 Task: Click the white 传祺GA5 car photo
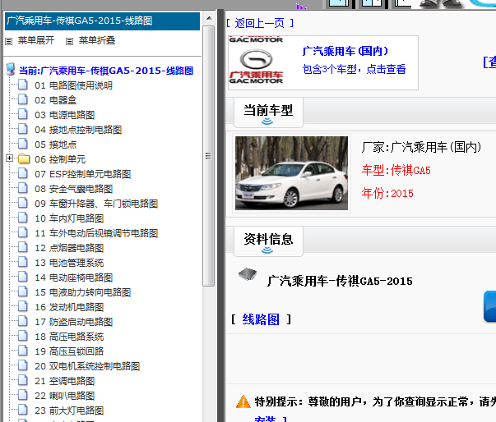click(291, 173)
